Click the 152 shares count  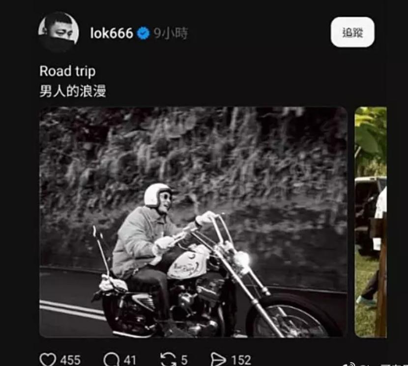241,360
